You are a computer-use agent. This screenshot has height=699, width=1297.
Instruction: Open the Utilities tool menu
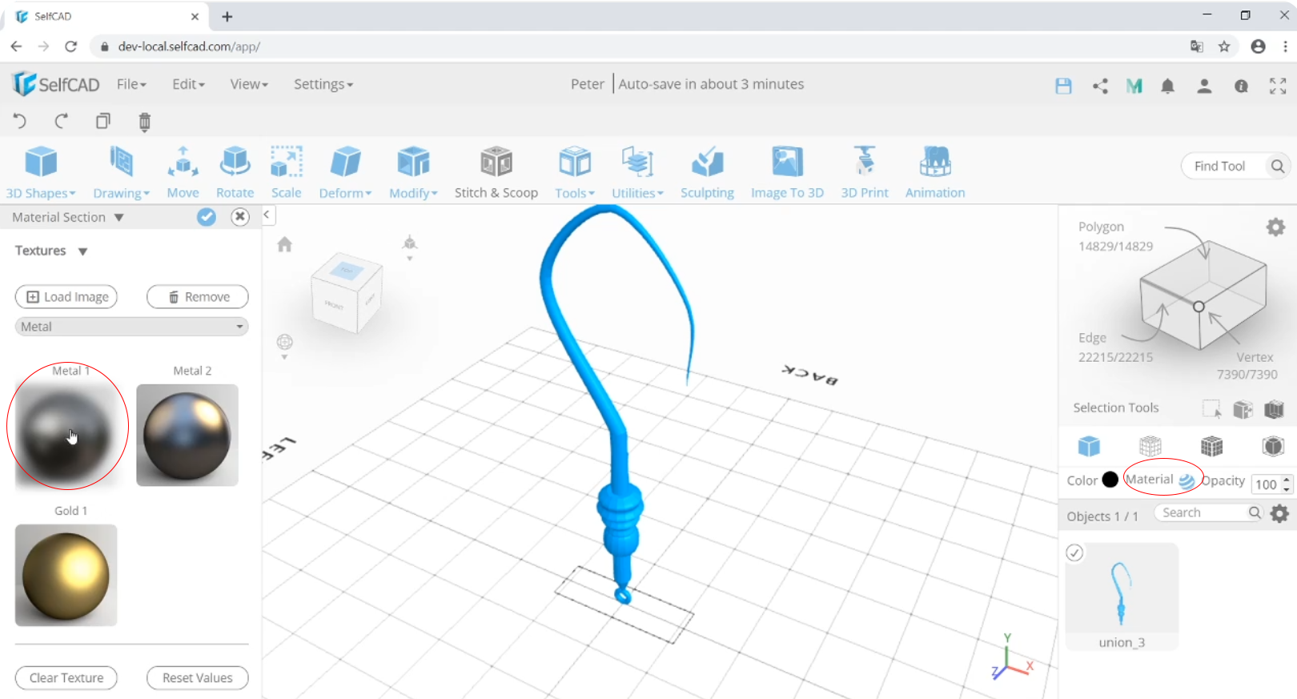[x=637, y=172]
